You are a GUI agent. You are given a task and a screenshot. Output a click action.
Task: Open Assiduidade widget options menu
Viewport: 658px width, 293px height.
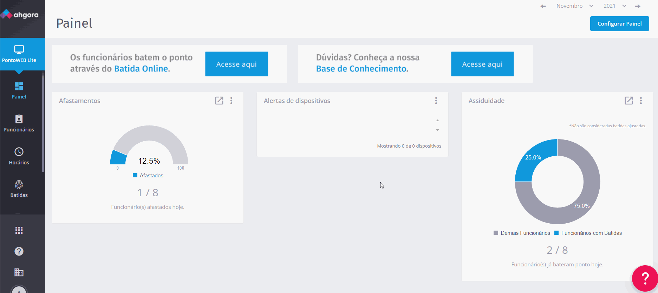641,101
